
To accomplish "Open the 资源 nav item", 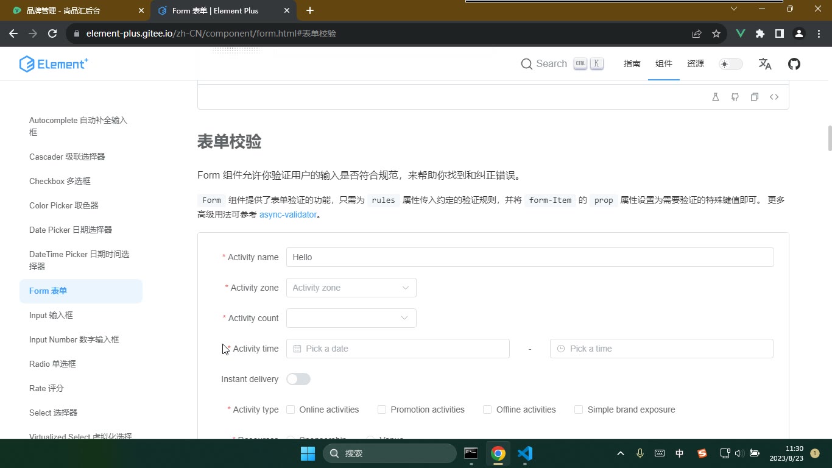I will tap(695, 64).
